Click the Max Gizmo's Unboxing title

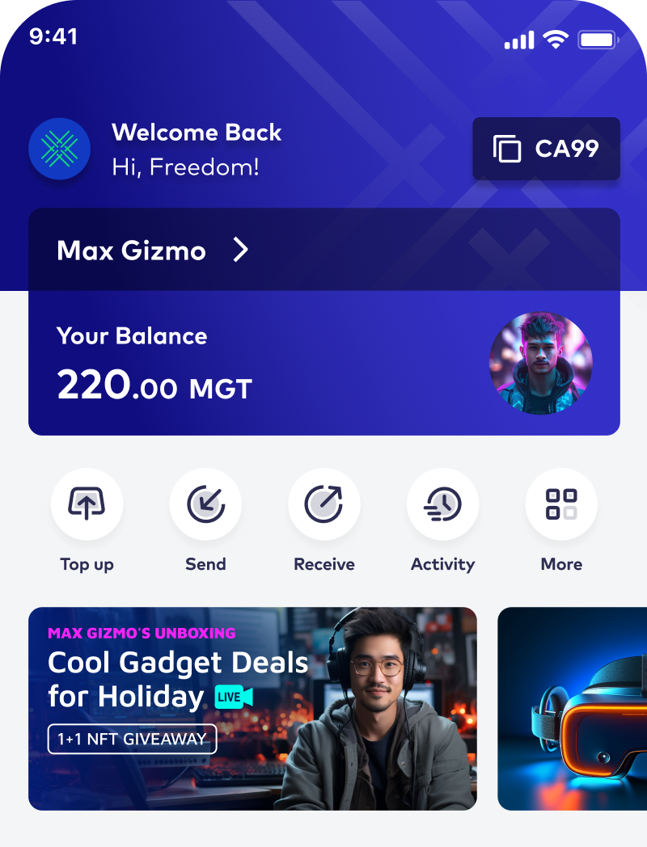click(x=142, y=633)
